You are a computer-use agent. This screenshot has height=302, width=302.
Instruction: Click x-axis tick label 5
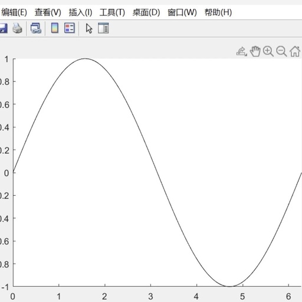tap(242, 296)
